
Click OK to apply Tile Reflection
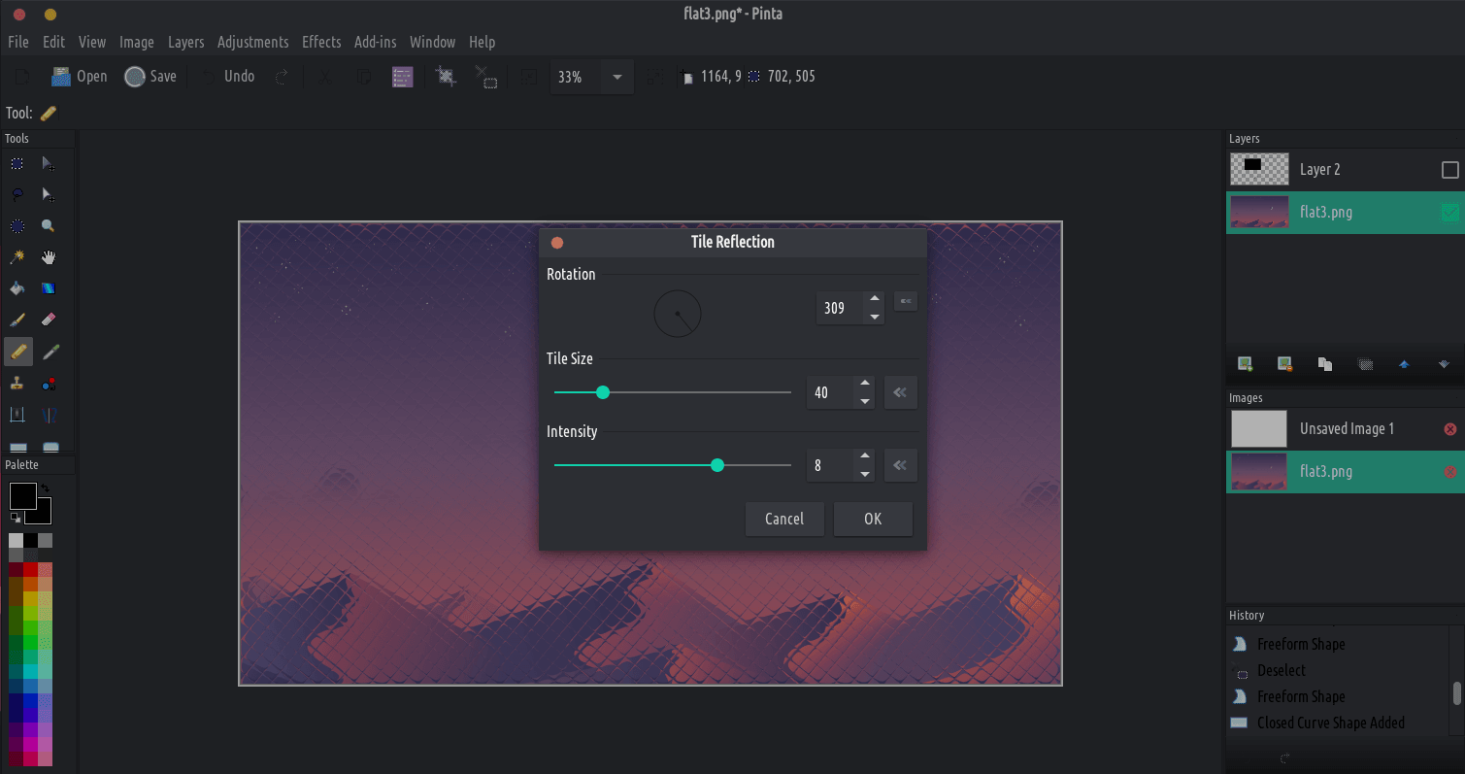[873, 519]
